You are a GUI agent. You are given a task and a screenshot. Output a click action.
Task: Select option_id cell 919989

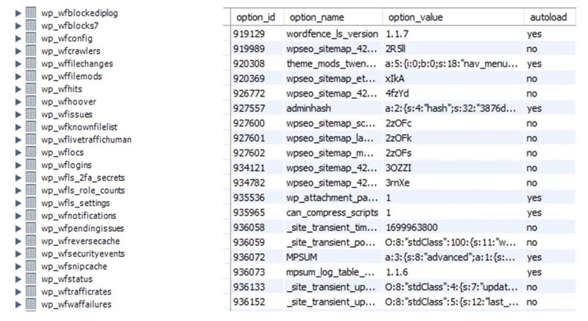(x=257, y=49)
